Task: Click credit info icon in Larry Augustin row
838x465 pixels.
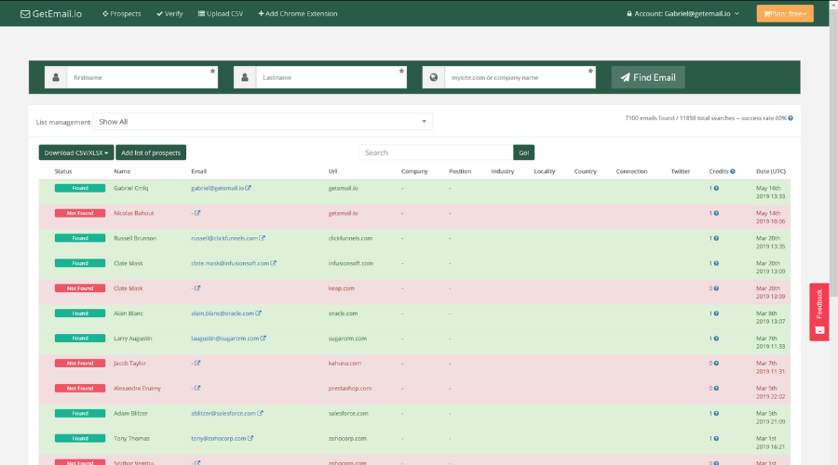Action: [x=716, y=339]
